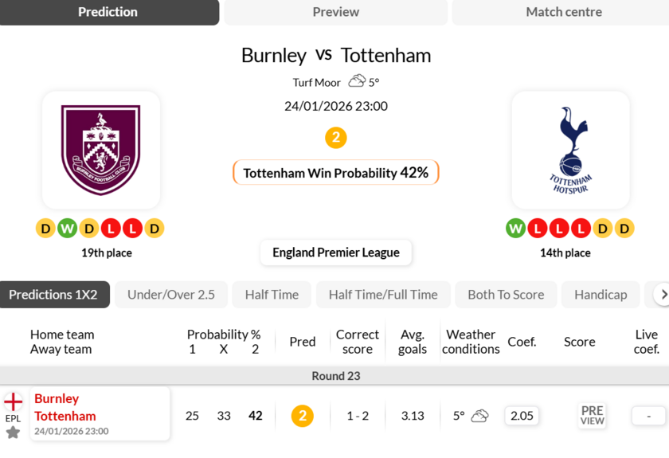
Task: Open the Burnley team link in table
Action: point(57,398)
